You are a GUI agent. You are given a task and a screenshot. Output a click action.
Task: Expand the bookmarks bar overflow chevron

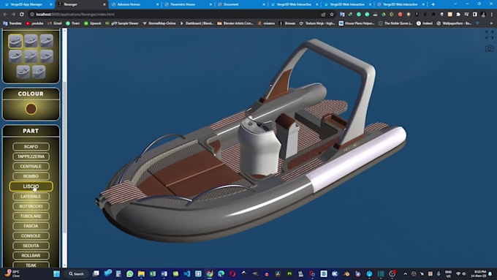(x=492, y=23)
